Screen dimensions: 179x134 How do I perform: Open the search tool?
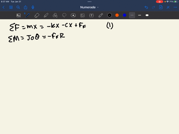tap(18, 7)
